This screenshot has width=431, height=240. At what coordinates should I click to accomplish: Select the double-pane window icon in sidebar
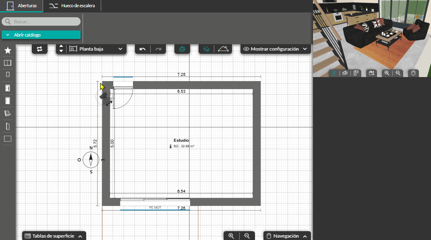(x=8, y=63)
